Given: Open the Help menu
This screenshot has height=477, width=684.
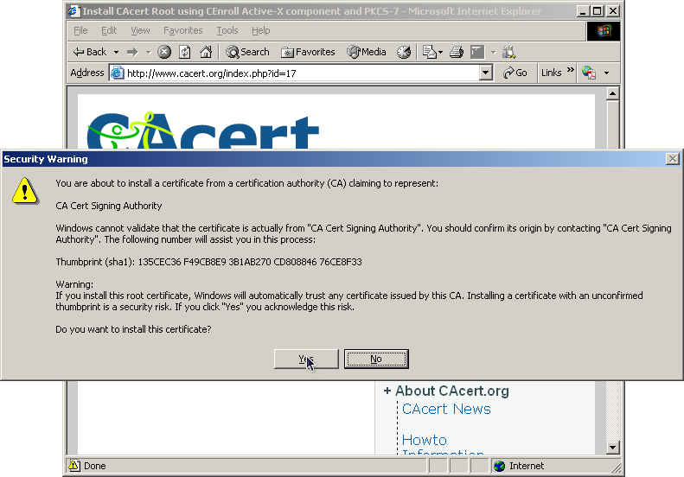Looking at the screenshot, I should (x=261, y=30).
